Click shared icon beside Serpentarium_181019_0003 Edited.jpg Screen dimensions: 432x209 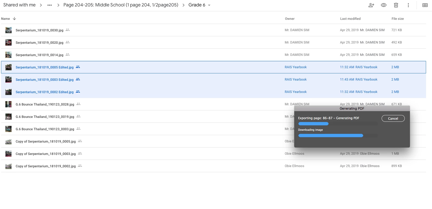(x=78, y=79)
